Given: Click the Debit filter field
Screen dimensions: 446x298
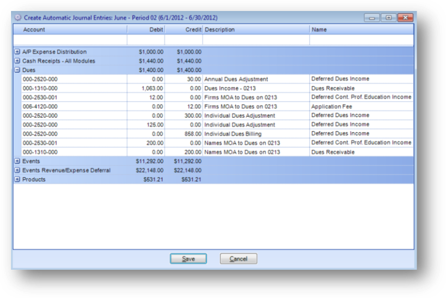Looking at the screenshot, I should [146, 40].
